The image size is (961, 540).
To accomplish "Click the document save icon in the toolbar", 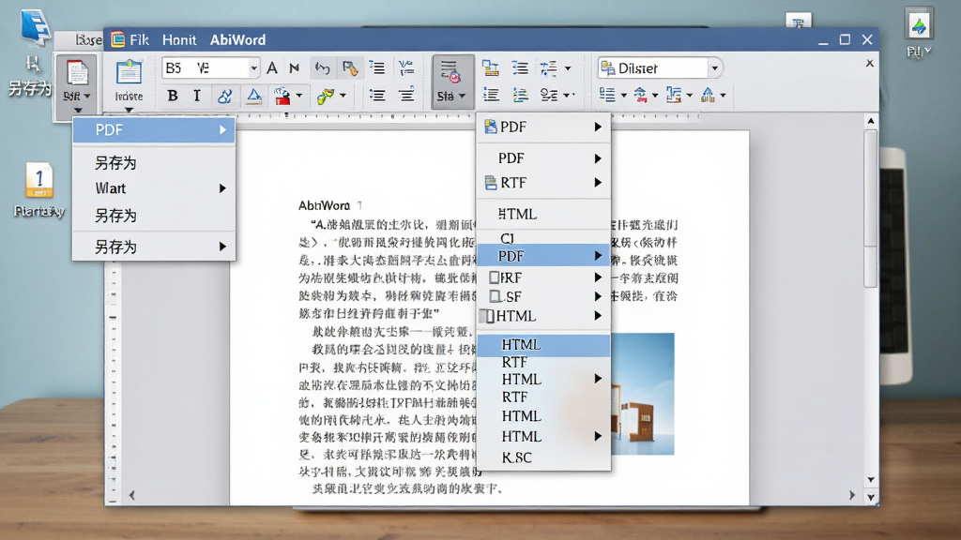I will [77, 73].
